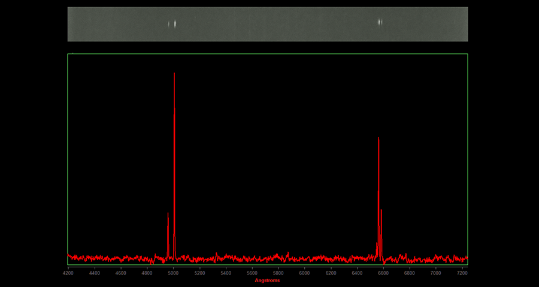The width and height of the screenshot is (539, 287).
Task: Select the 4400 tick label on axis
Action: tap(95, 273)
